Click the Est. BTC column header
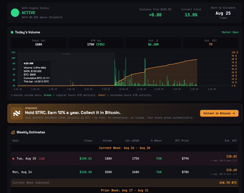 click(x=231, y=141)
